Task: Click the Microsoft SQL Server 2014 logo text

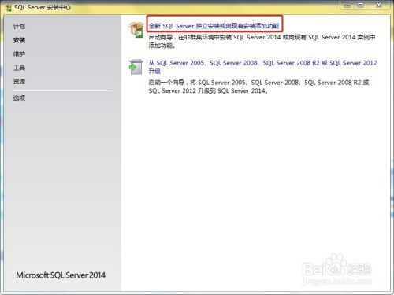Action: tap(61, 275)
